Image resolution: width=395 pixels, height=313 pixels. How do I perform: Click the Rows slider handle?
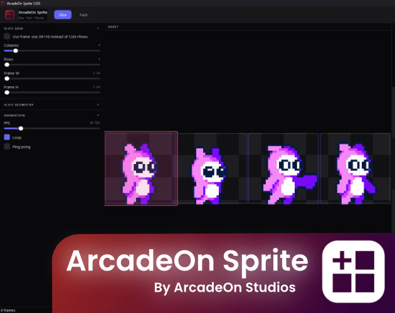pos(7,64)
